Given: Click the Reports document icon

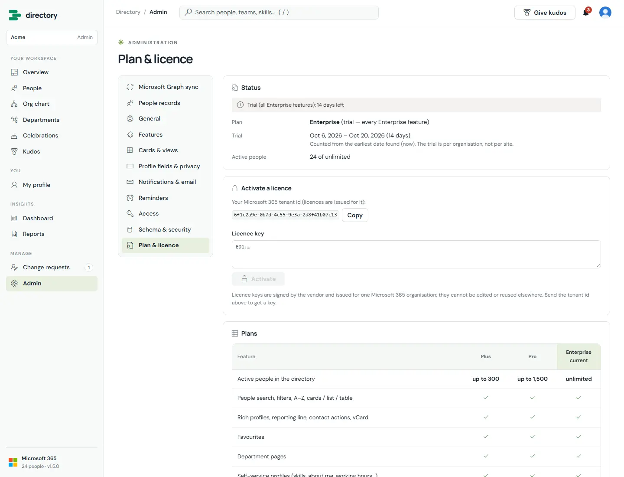Looking at the screenshot, I should click(14, 234).
